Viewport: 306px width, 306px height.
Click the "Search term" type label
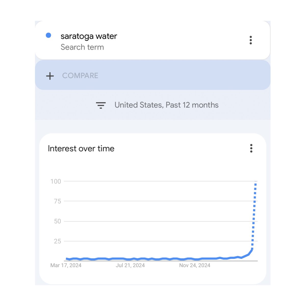pyautogui.click(x=82, y=47)
